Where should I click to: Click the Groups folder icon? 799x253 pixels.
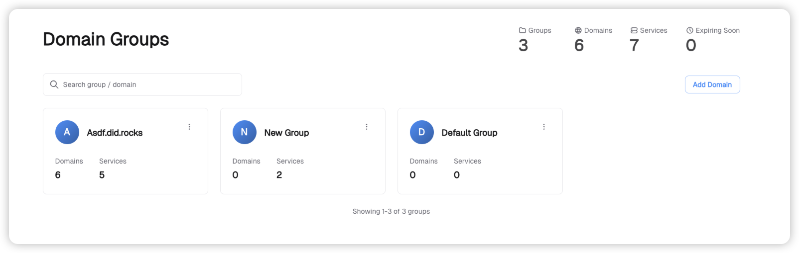[523, 30]
